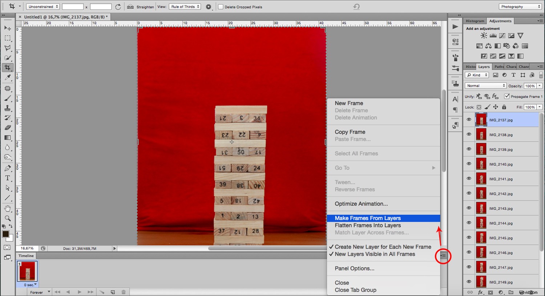The height and width of the screenshot is (296, 545).
Task: Select the Horizontal Type tool
Action: click(8, 178)
